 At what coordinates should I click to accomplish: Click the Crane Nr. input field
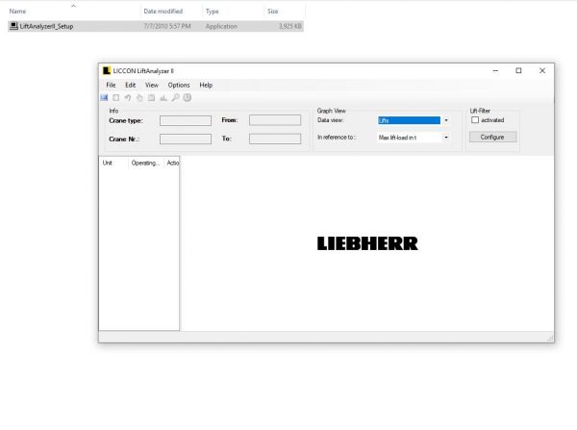[x=186, y=139]
